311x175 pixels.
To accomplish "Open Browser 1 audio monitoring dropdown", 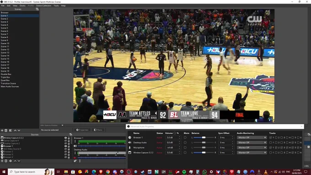I will (x=252, y=138).
